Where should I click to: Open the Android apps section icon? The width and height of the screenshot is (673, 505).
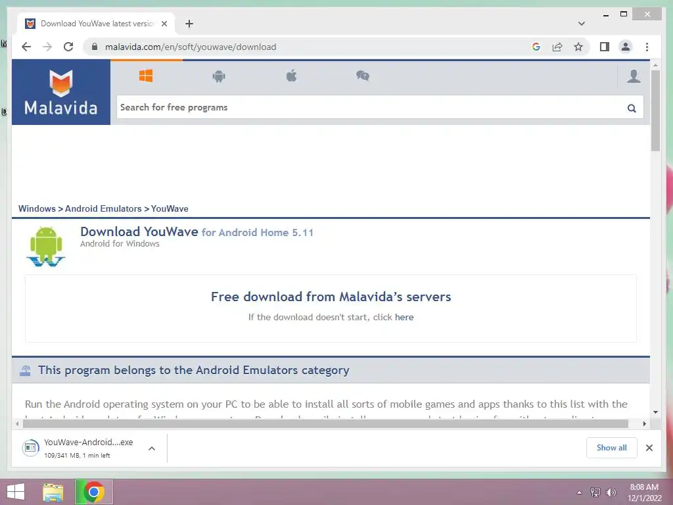click(219, 76)
